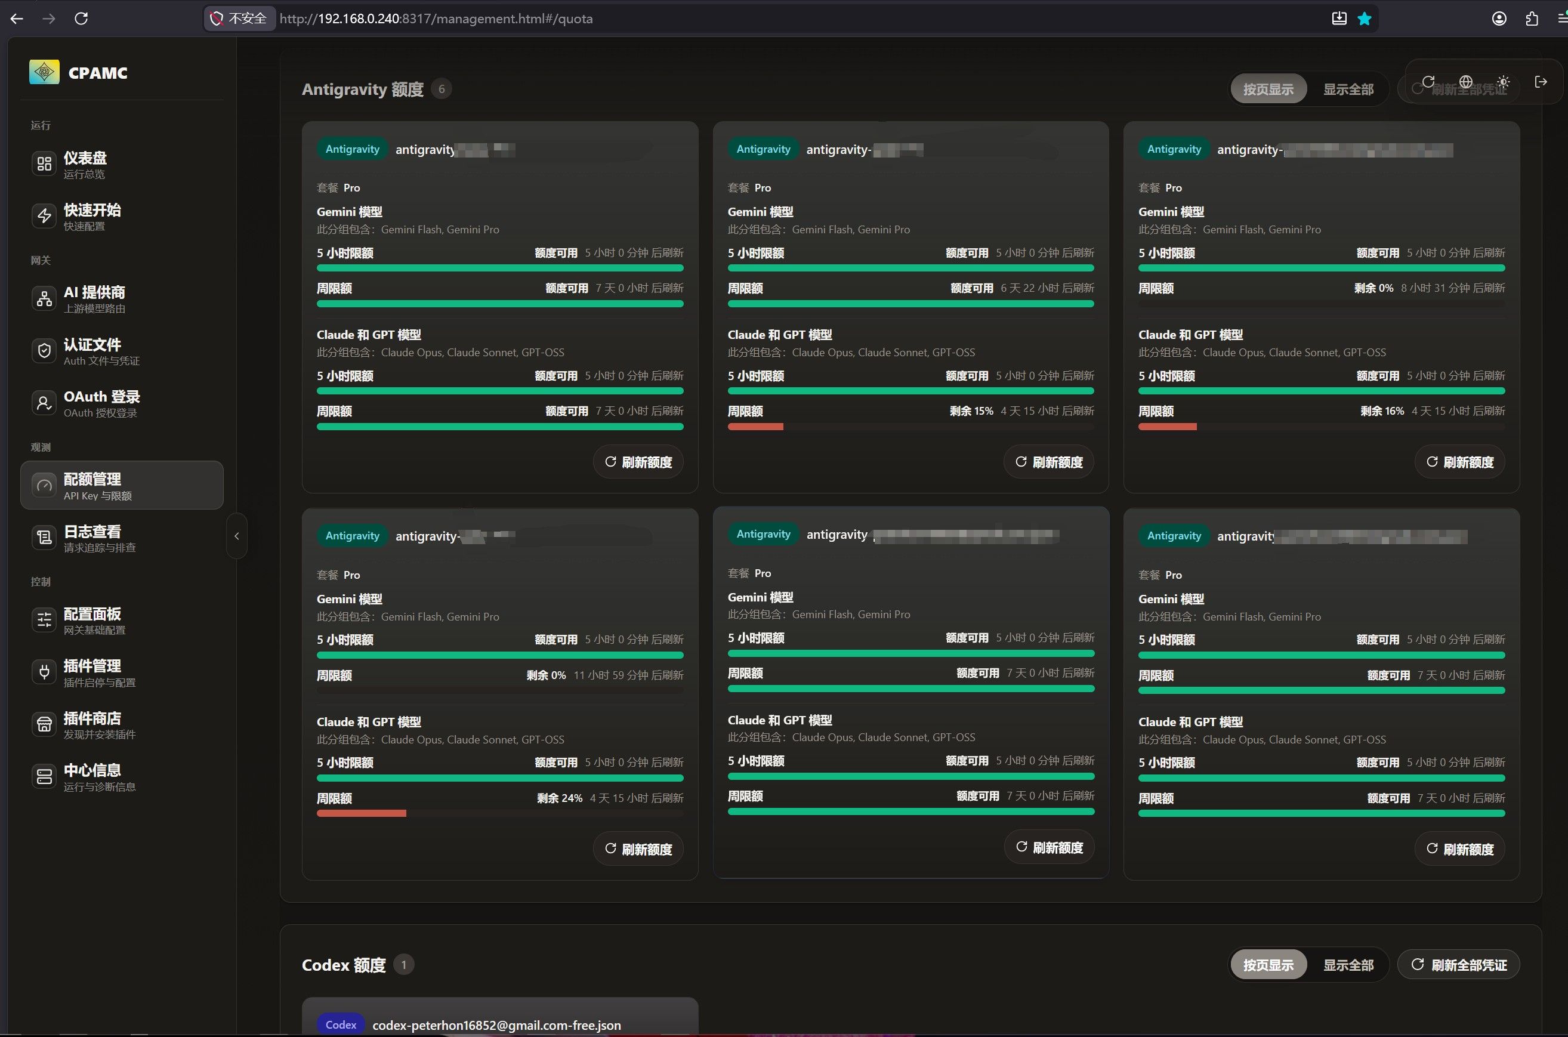Click the Codex 额度 count badge 1
1568x1037 pixels.
(403, 965)
